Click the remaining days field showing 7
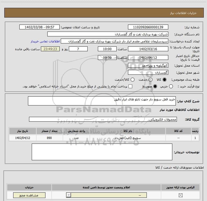The height and width of the screenshot is (201, 207). click(78, 49)
